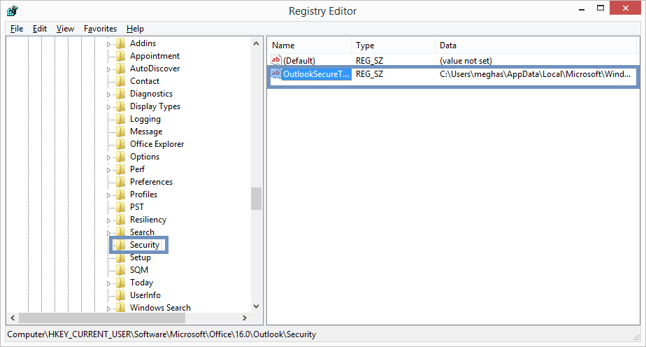Expand the AutoDiscover key
The height and width of the screenshot is (347, 646).
coord(109,69)
